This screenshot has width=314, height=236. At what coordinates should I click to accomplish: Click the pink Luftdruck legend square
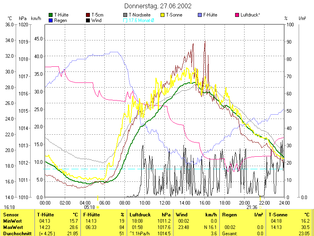tap(237, 15)
